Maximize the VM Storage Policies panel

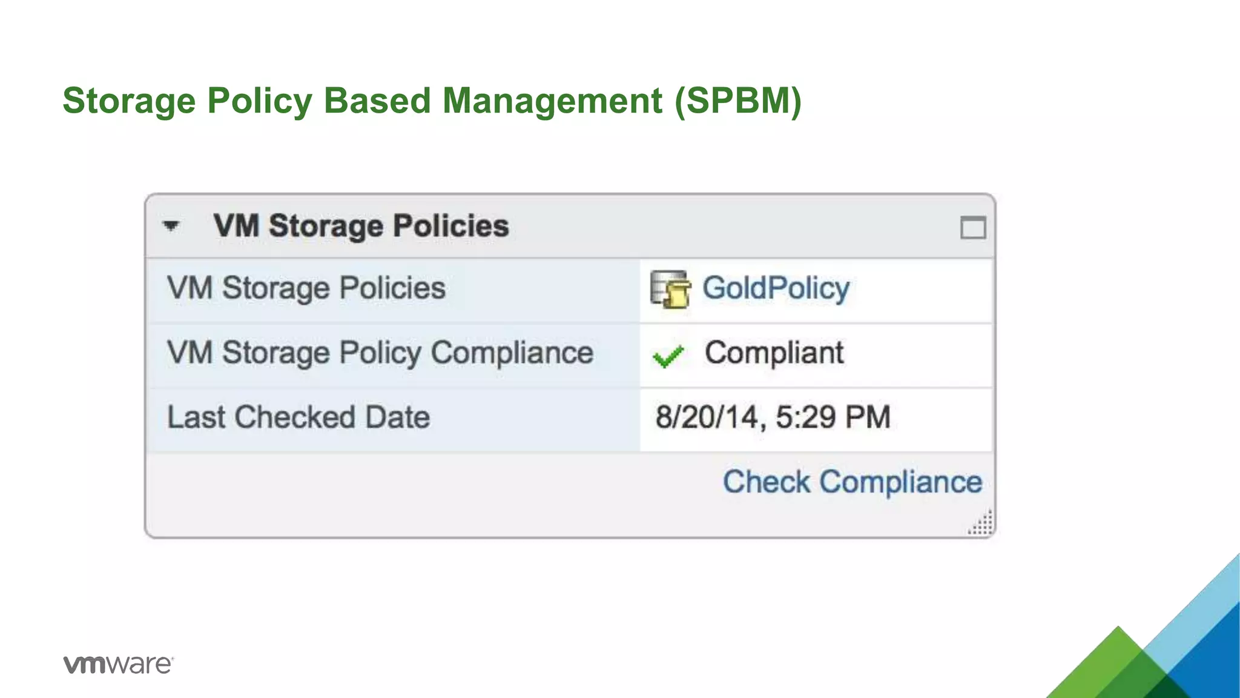[x=973, y=228]
